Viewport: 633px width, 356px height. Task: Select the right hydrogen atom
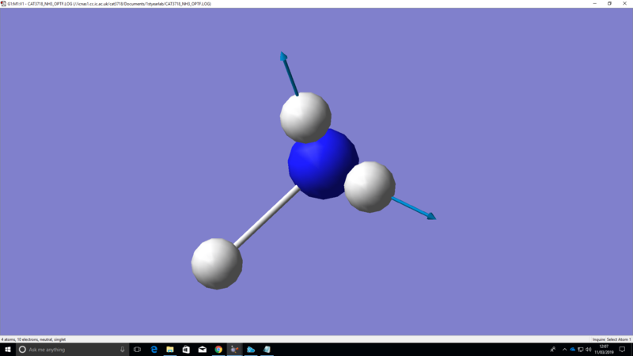click(x=370, y=187)
